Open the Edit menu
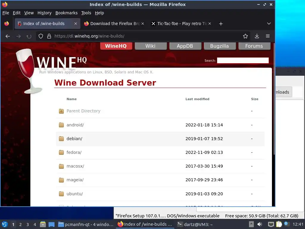This screenshot has width=305, height=229. [17, 13]
